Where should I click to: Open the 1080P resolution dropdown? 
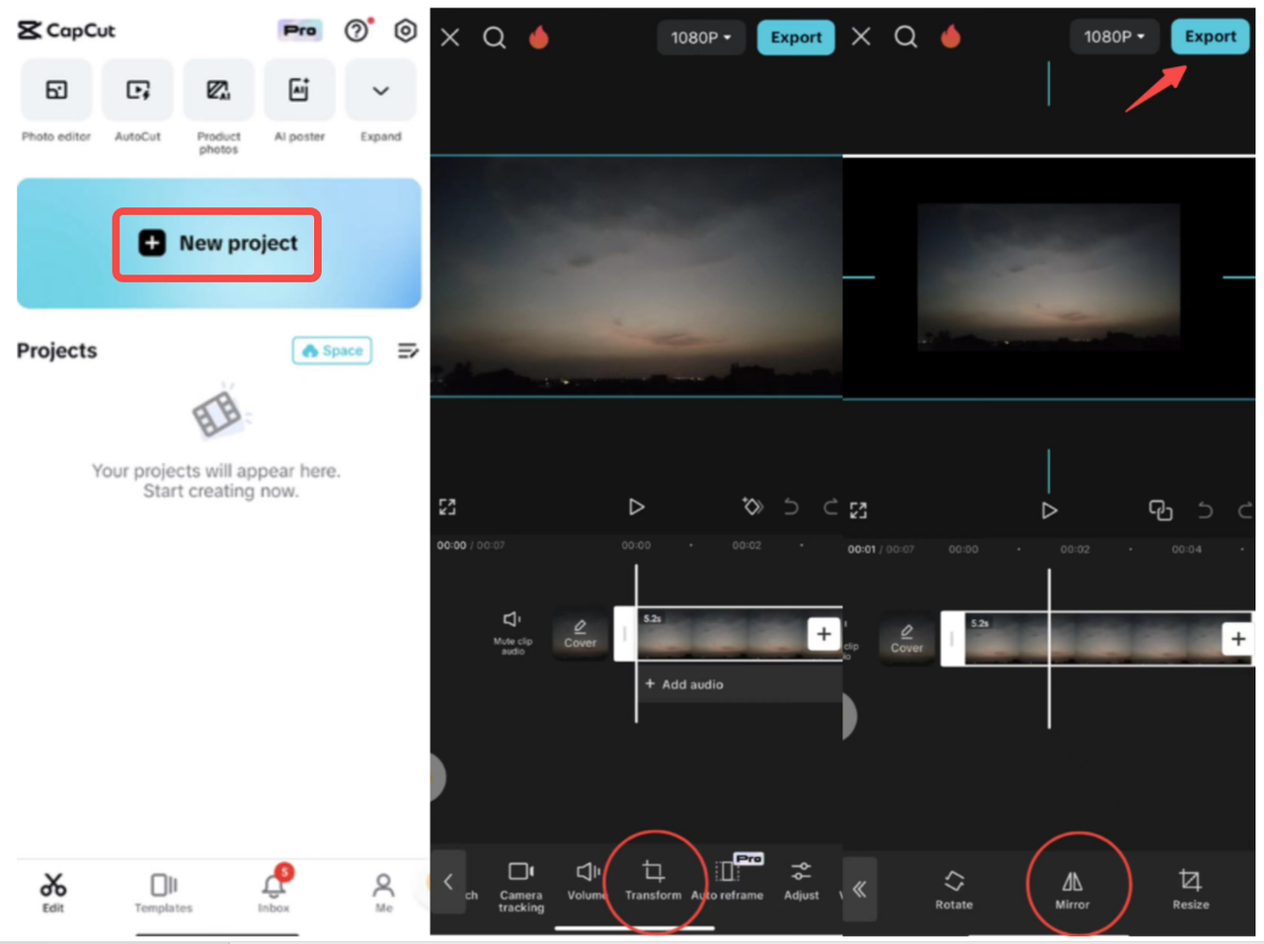701,37
